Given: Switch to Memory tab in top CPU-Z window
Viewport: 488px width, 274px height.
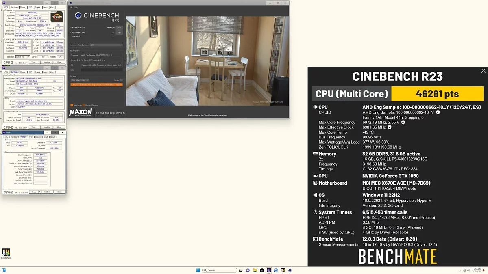Looking at the screenshot, I should point(23,7).
